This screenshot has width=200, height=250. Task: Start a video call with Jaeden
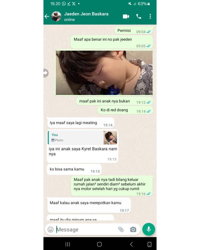coord(126,16)
